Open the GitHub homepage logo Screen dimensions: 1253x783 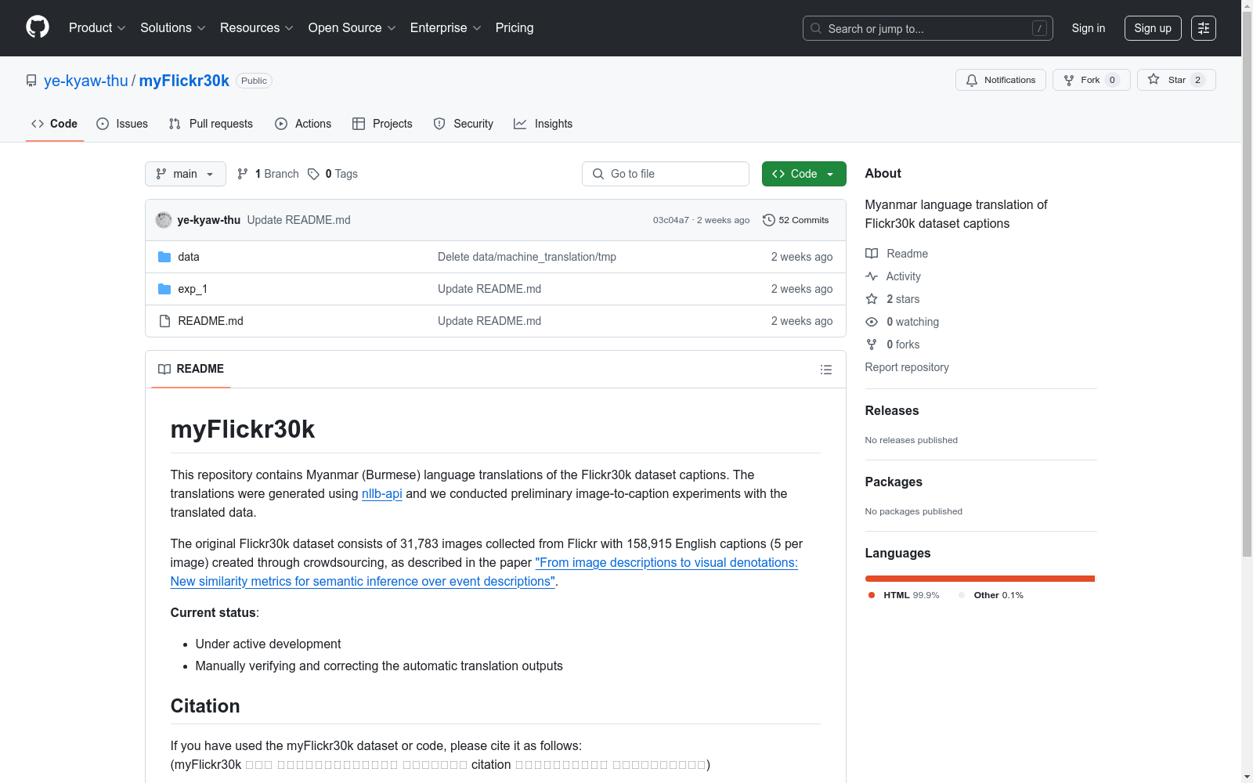(38, 27)
